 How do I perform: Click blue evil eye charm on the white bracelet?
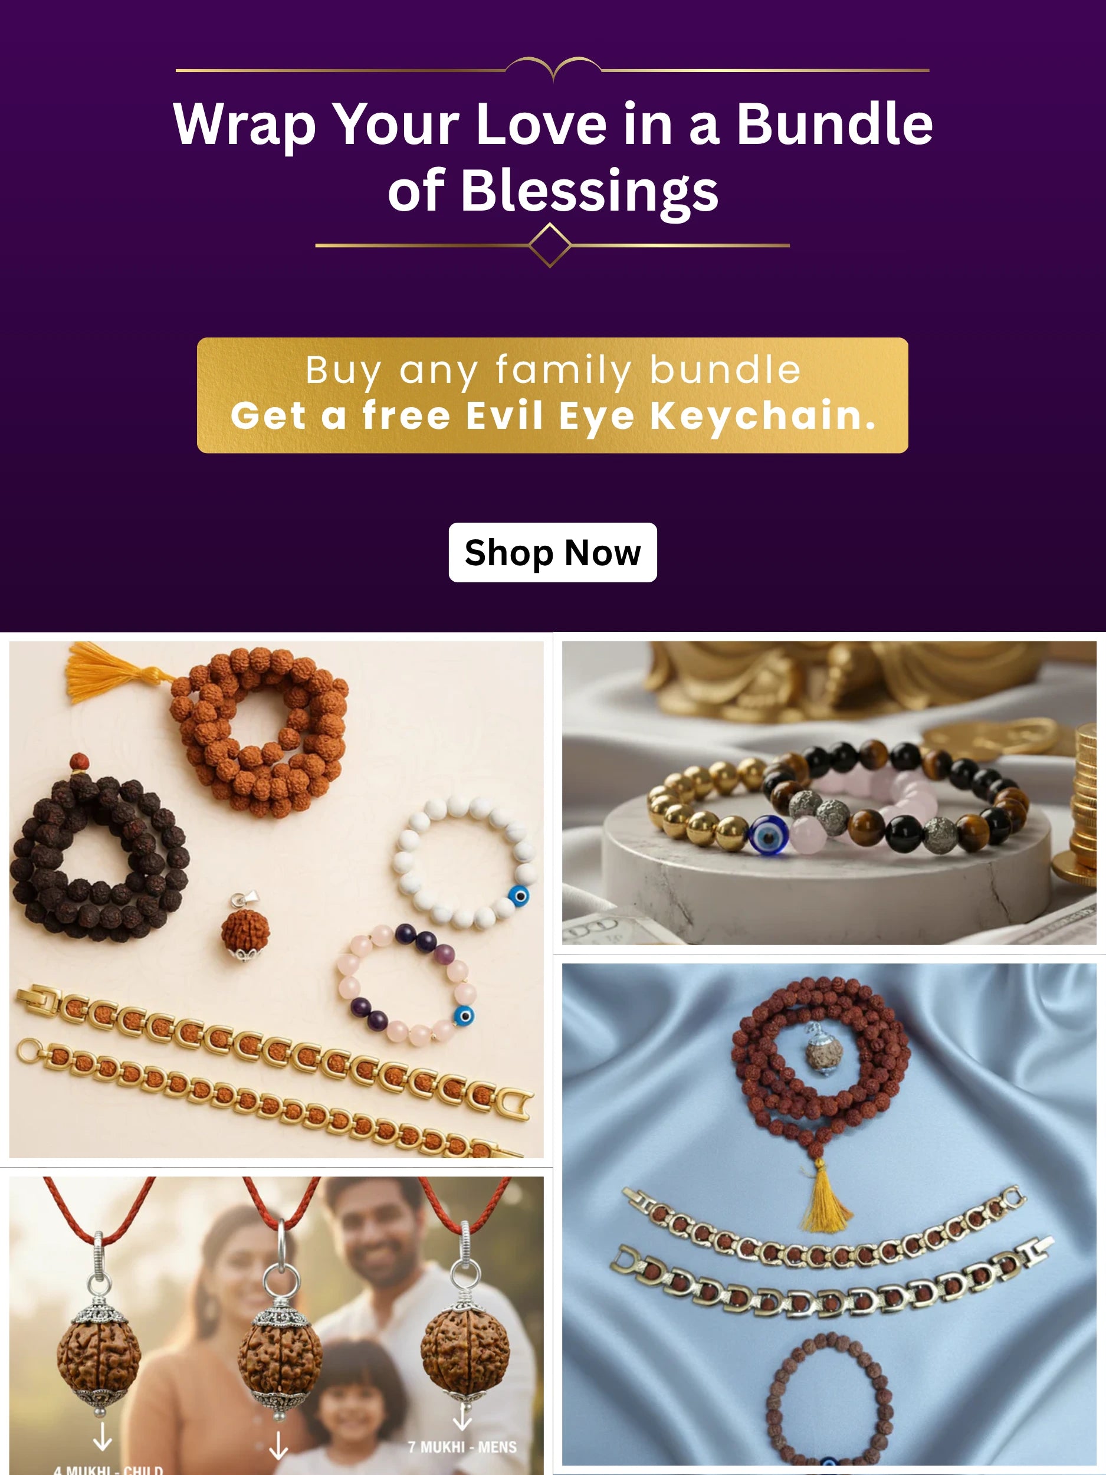[x=518, y=896]
